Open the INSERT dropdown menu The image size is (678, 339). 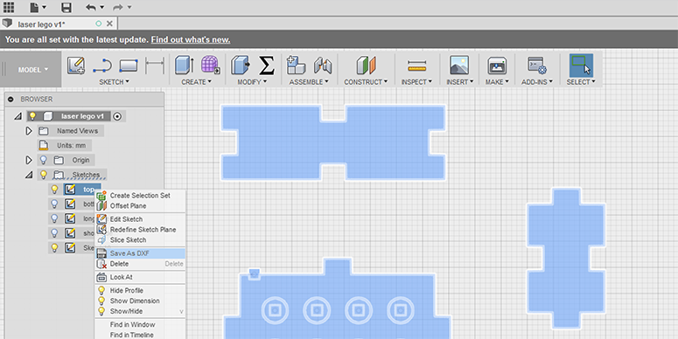tap(459, 82)
